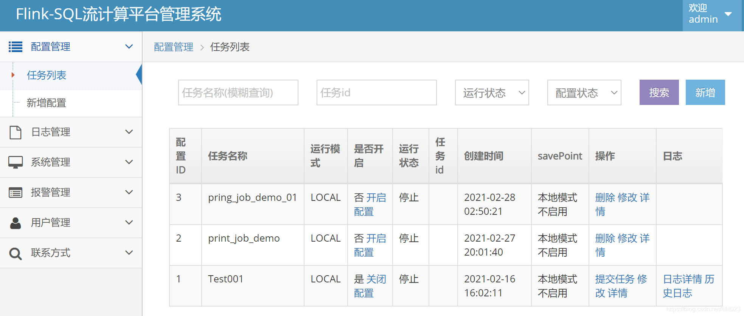Click 修改 for print_job_demo

[627, 239]
